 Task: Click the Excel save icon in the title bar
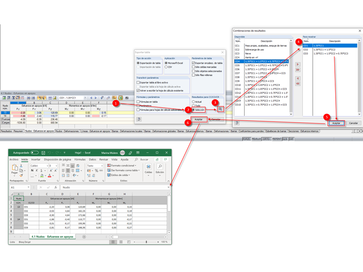43,153
